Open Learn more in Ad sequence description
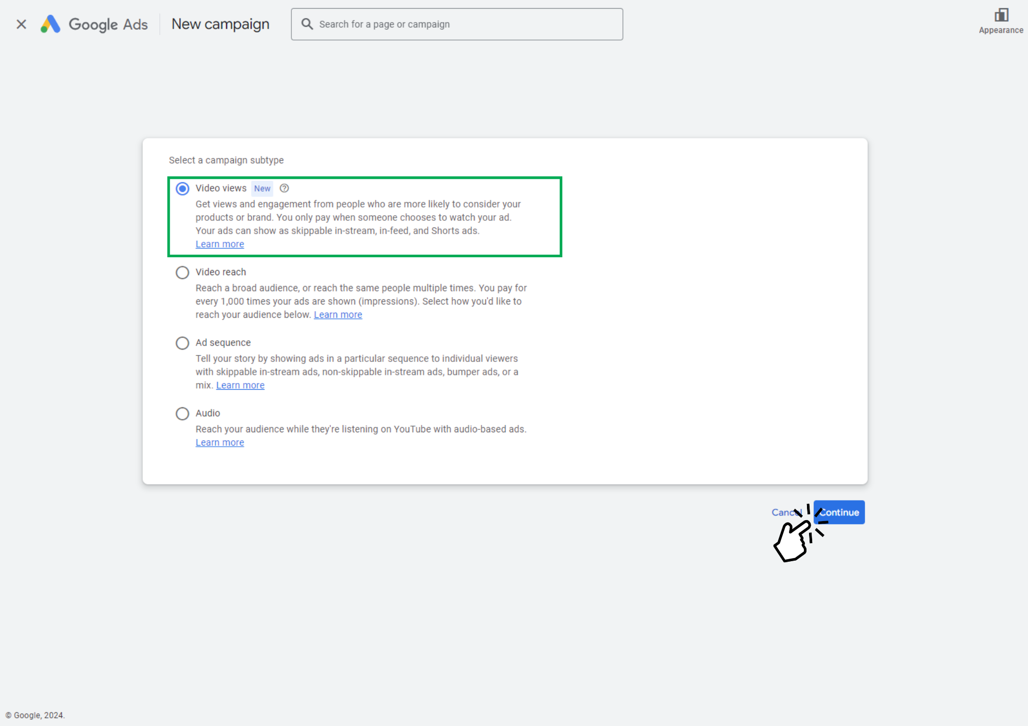 pos(240,385)
